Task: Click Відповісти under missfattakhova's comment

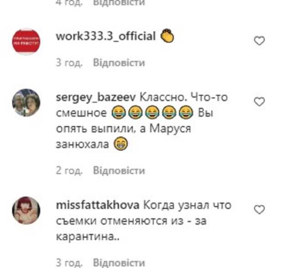Action: coord(119,263)
